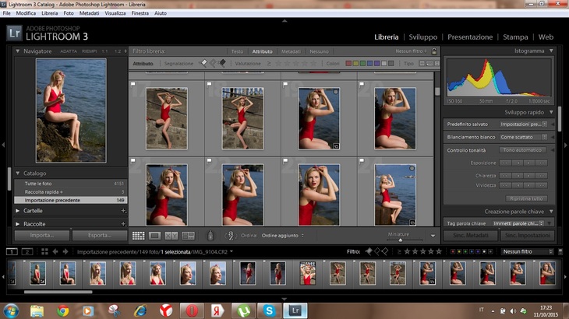Toggle flag on photo 23 grid cell
Image resolution: width=569 pixels, height=319 pixels.
(285, 160)
